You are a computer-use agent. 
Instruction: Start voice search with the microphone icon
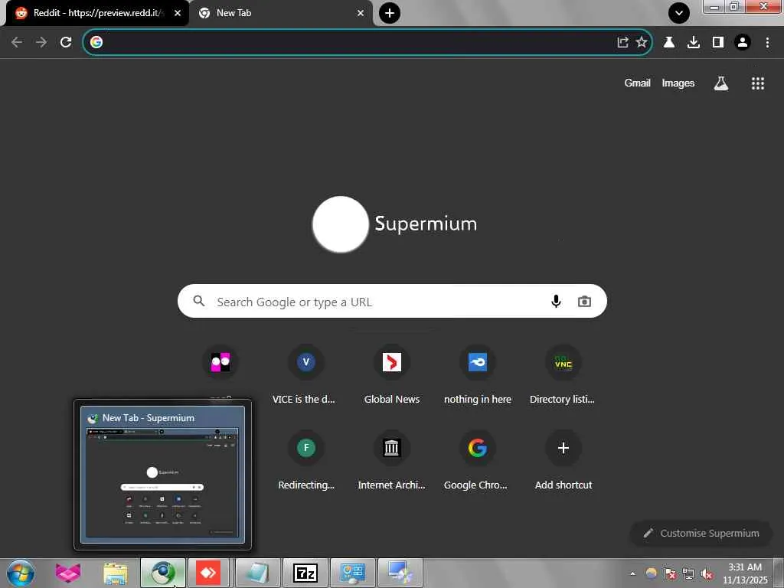click(x=556, y=302)
